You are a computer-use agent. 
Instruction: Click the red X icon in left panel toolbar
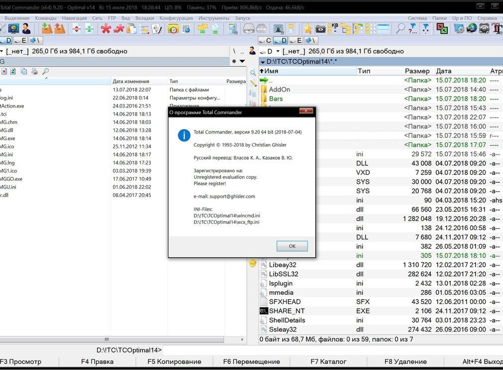(4, 71)
